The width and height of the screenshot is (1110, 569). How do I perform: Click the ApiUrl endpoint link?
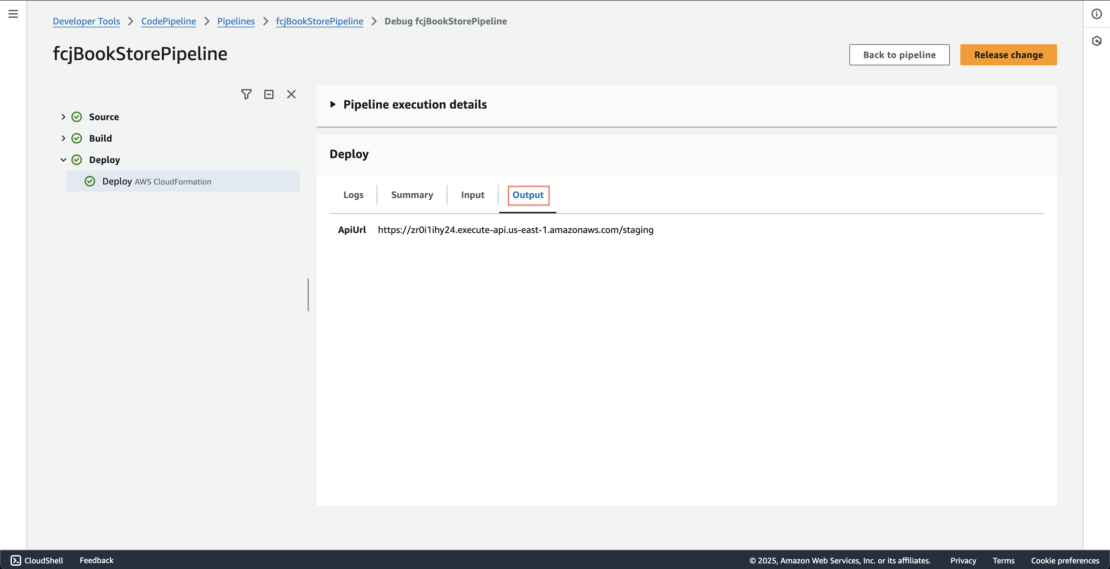click(x=515, y=229)
